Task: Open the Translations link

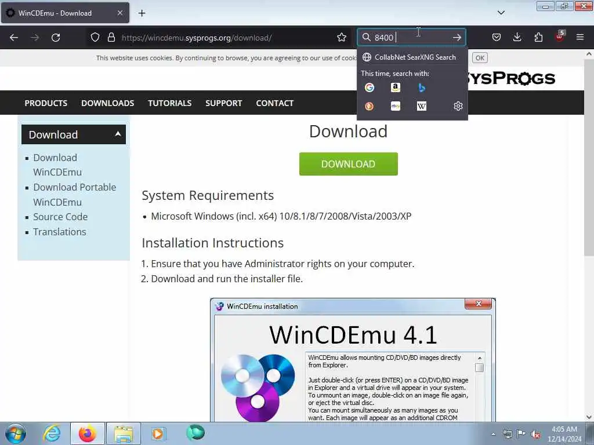Action: pos(60,232)
